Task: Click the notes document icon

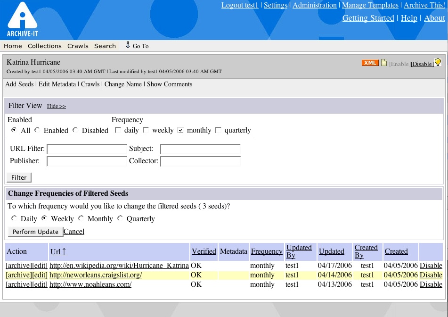Action: (384, 63)
